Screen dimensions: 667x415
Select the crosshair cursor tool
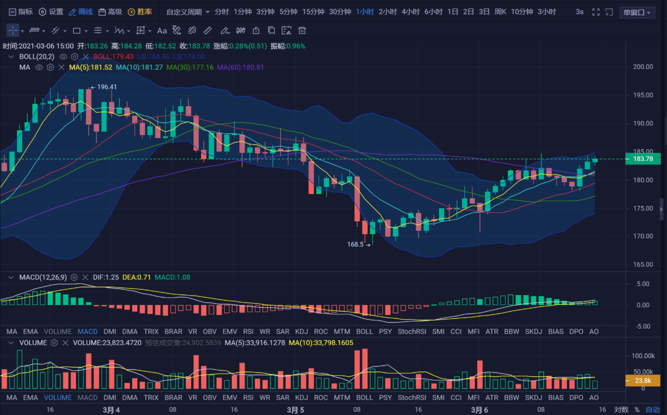tap(12, 31)
